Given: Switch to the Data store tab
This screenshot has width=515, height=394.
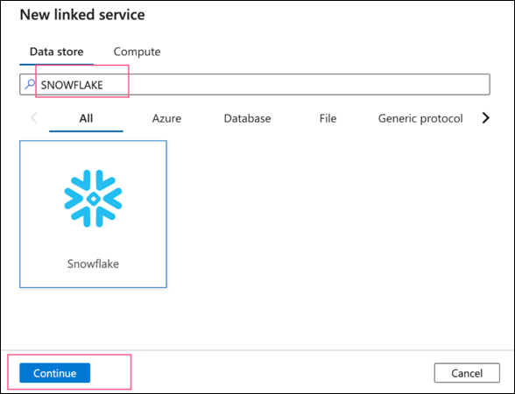Looking at the screenshot, I should pos(56,52).
